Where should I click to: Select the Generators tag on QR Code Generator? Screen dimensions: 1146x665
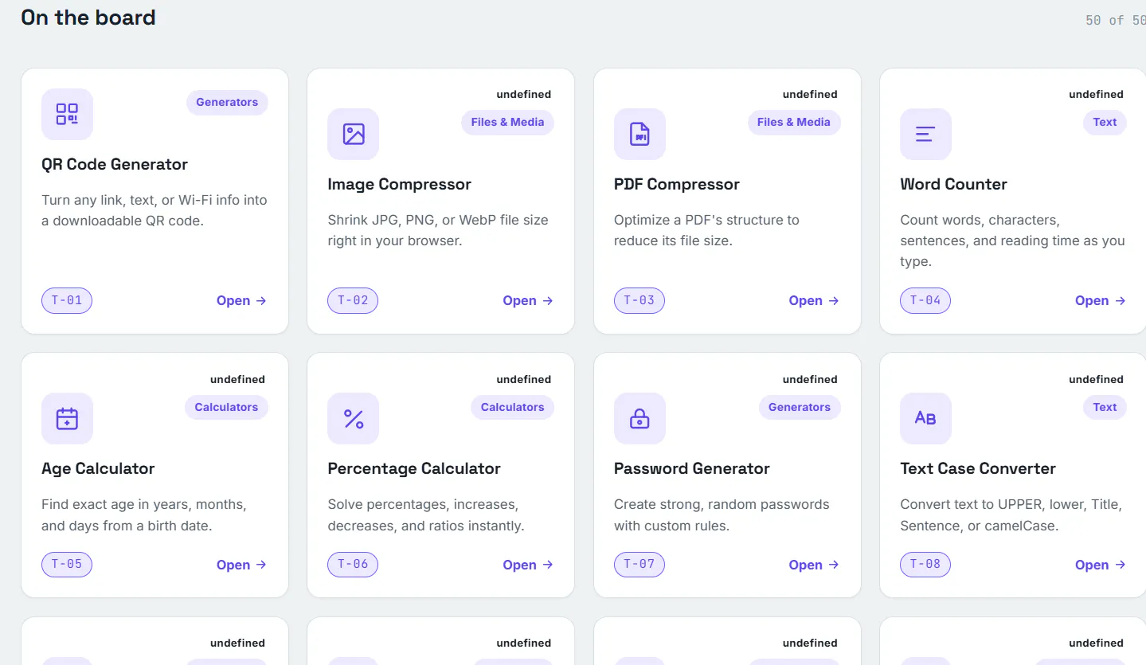point(227,102)
